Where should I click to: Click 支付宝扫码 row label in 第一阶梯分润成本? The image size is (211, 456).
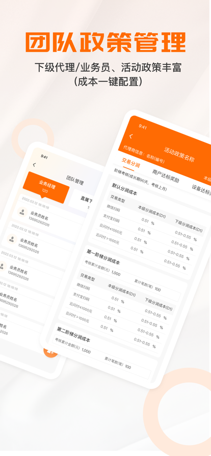[x=81, y=296]
